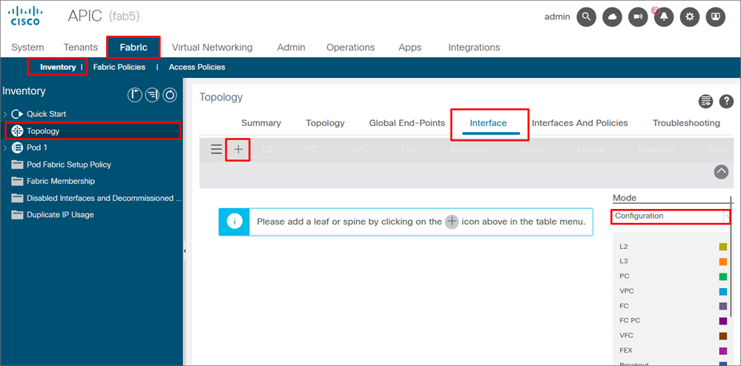Expand the Quick Start tree node
This screenshot has width=741, height=366.
5,114
